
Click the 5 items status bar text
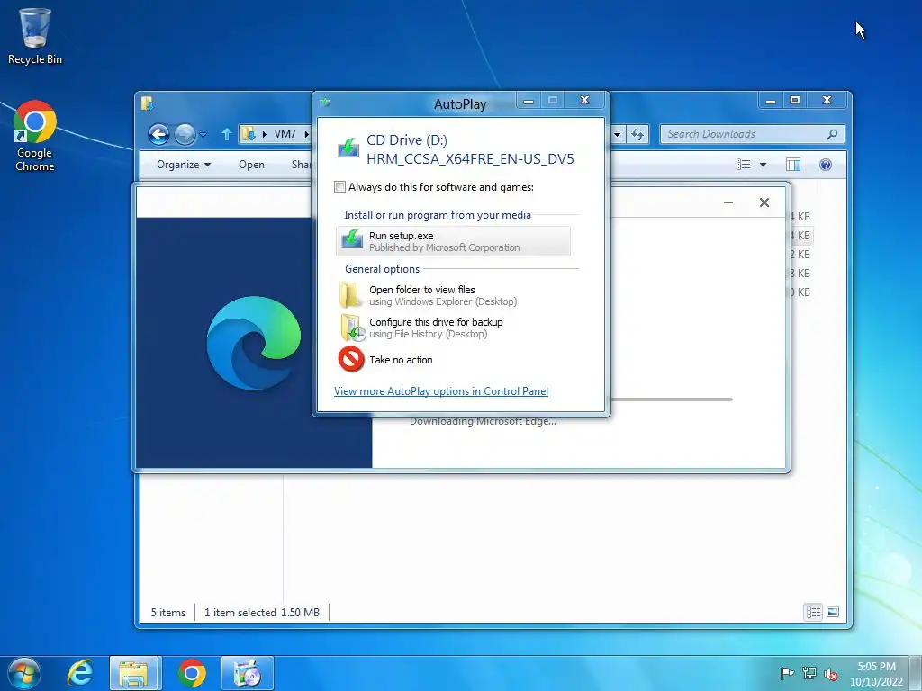168,612
